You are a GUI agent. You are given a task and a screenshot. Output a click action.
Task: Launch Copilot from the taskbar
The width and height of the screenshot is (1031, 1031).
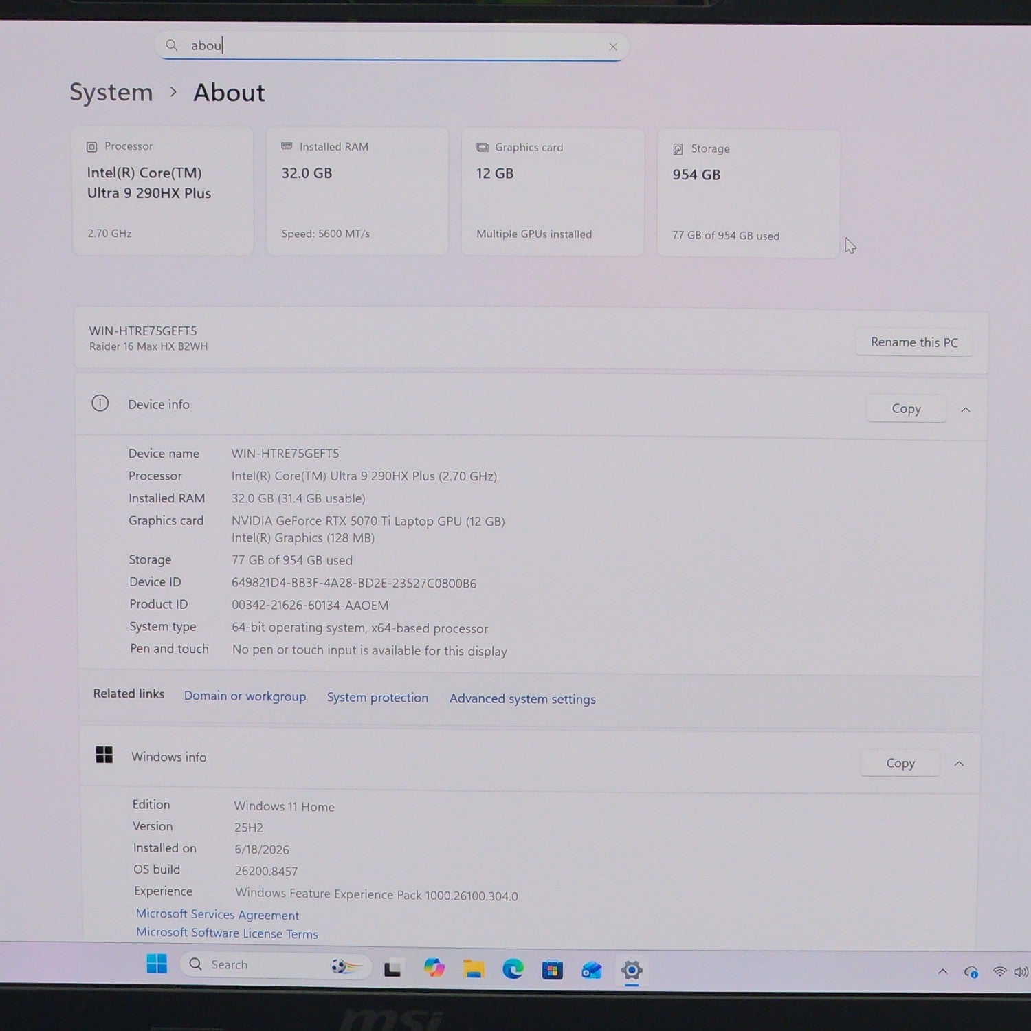[434, 968]
